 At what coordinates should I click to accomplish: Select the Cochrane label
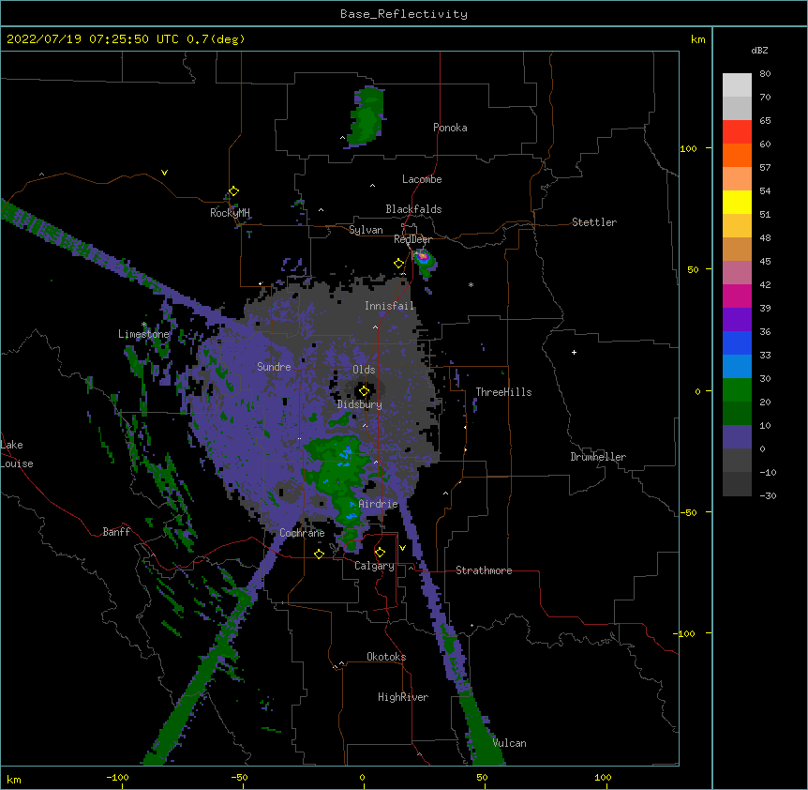pyautogui.click(x=302, y=533)
